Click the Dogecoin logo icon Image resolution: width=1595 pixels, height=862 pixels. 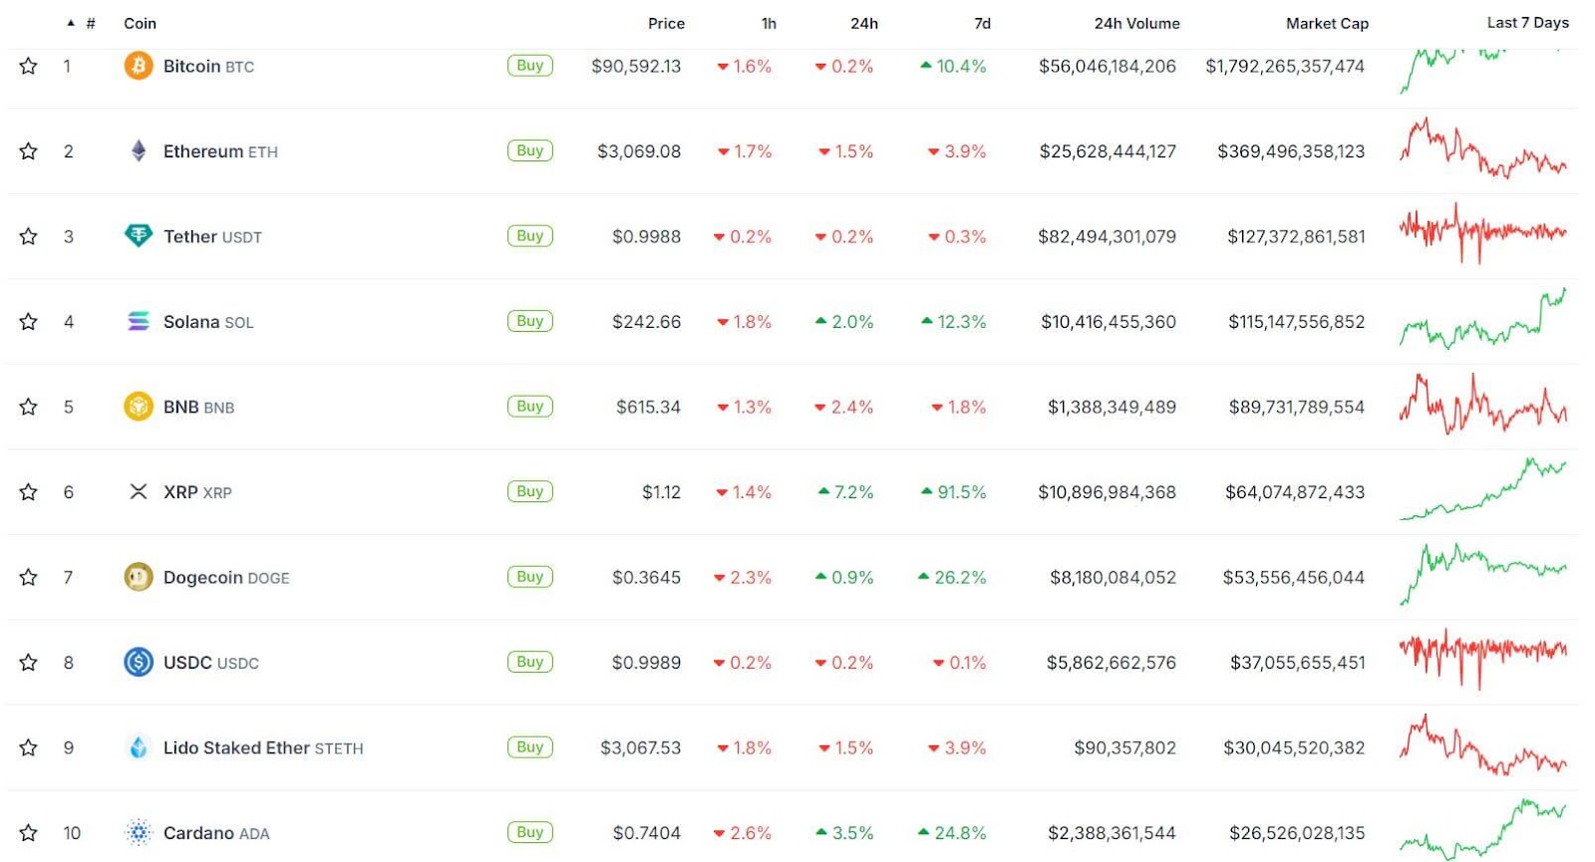point(139,577)
